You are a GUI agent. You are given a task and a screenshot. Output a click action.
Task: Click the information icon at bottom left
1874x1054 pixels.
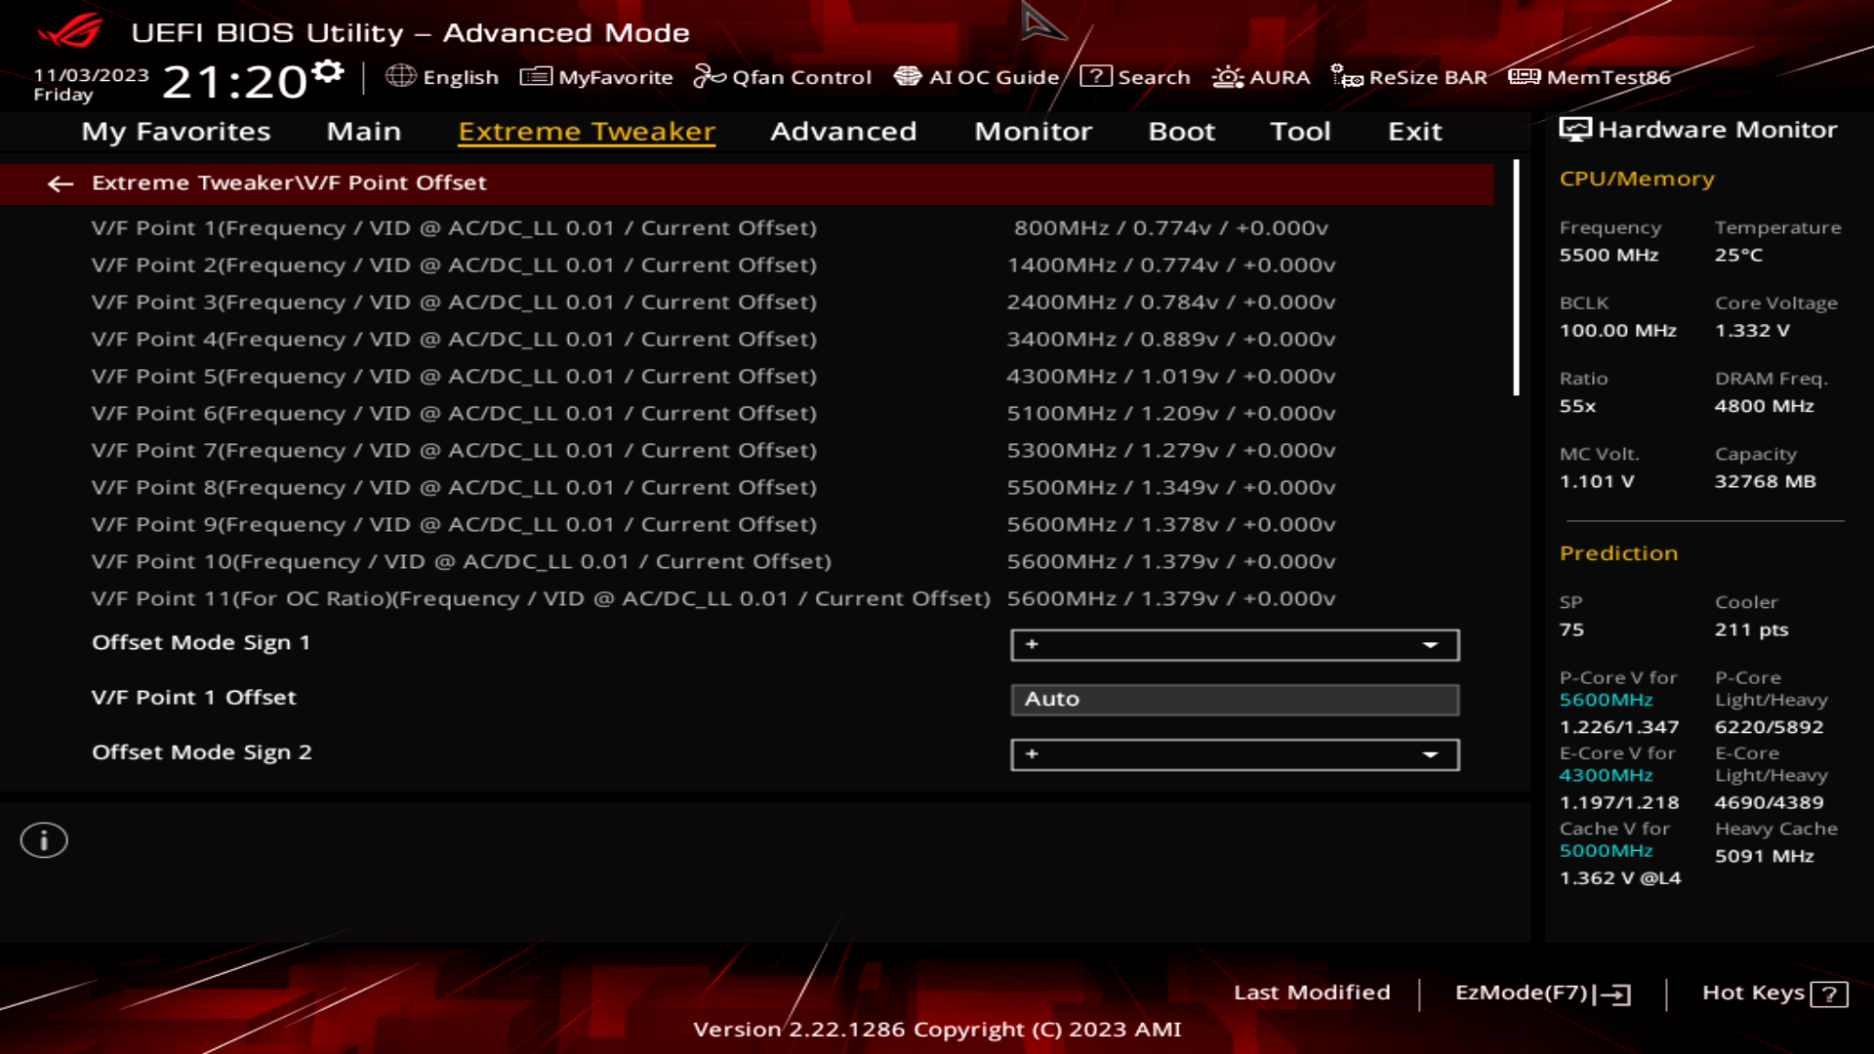coord(44,839)
